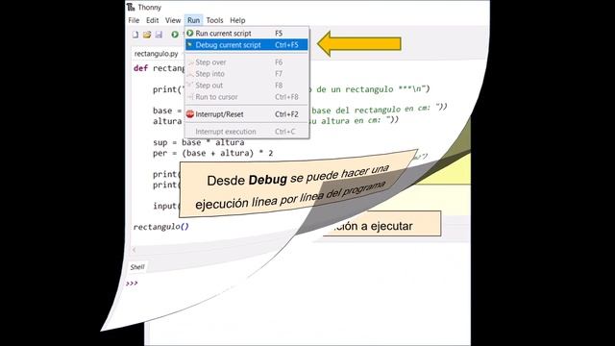This screenshot has width=615, height=346.
Task: Choose Run current script menu entry
Action: (247, 34)
